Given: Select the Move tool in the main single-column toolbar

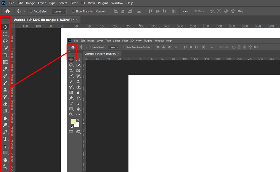Looking at the screenshot, I should 5,27.
